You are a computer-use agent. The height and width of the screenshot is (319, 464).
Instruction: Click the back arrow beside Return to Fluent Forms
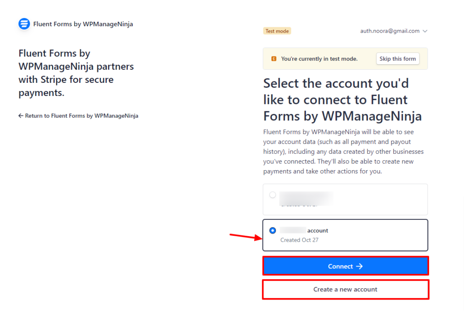click(x=21, y=116)
